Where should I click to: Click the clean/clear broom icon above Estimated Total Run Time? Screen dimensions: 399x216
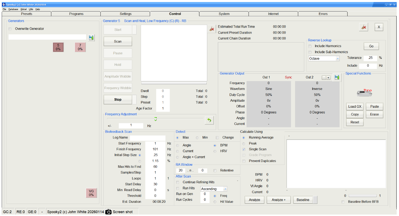(212, 29)
